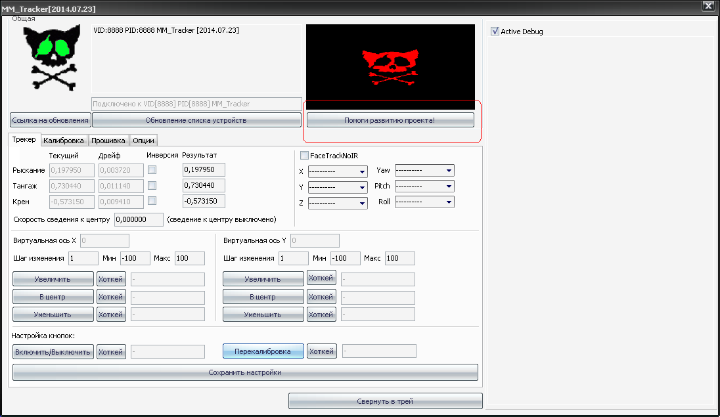
Task: Open the Y axis dropdown
Action: pyautogui.click(x=338, y=187)
